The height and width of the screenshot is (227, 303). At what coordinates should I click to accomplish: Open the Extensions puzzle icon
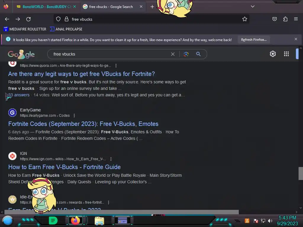(285, 19)
